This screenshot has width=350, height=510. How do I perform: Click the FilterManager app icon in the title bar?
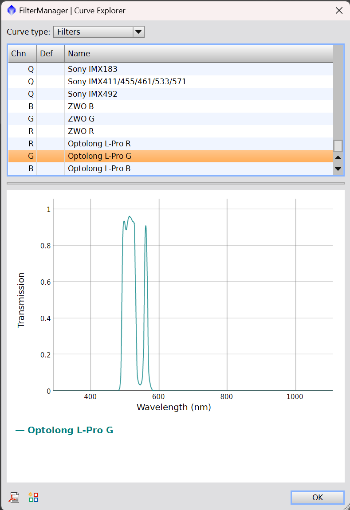[x=12, y=10]
